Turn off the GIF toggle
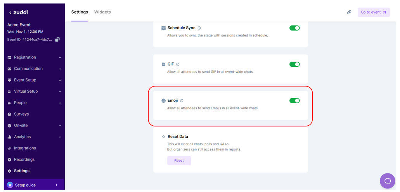 click(294, 64)
